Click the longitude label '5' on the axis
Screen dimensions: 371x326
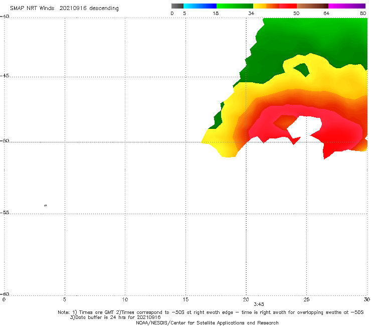coord(64,299)
